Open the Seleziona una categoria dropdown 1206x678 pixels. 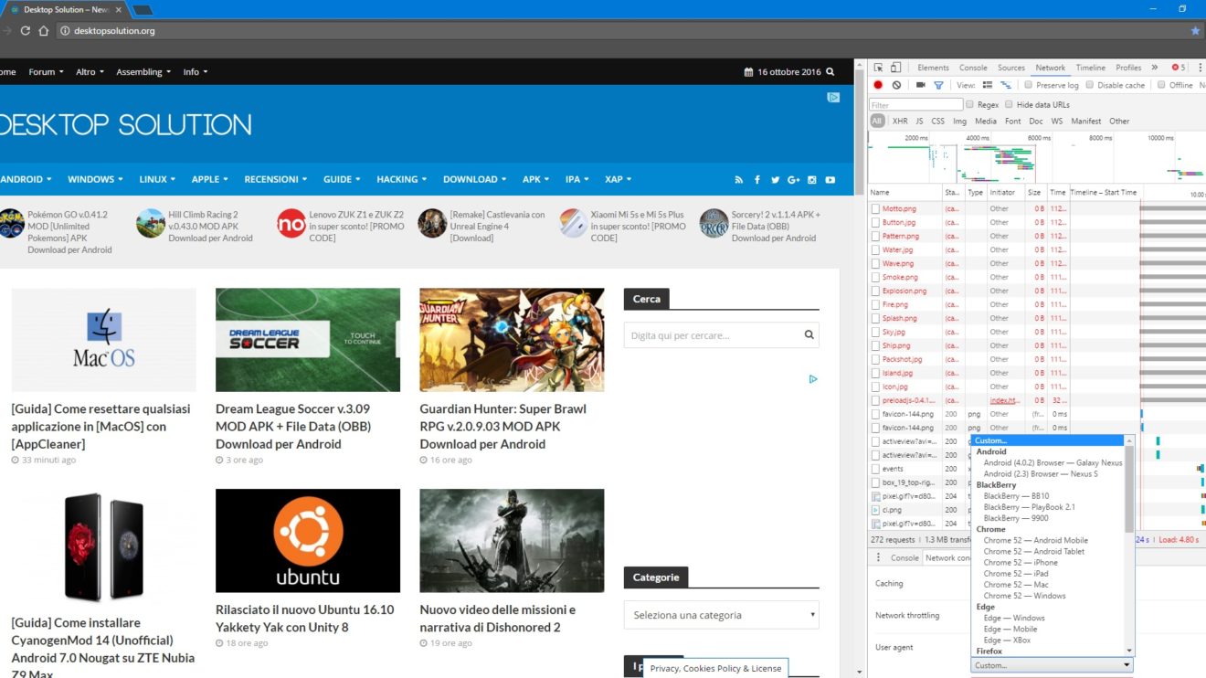pyautogui.click(x=721, y=615)
